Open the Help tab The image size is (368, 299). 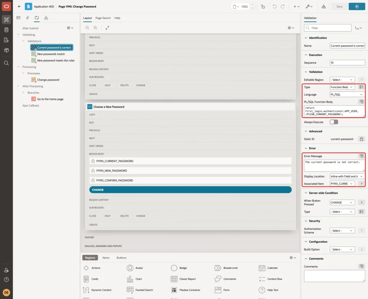(x=117, y=18)
